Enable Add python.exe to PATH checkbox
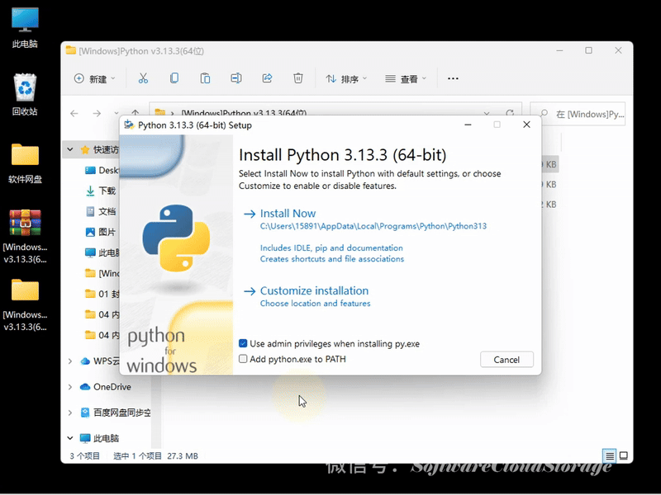The image size is (661, 495). (x=243, y=359)
